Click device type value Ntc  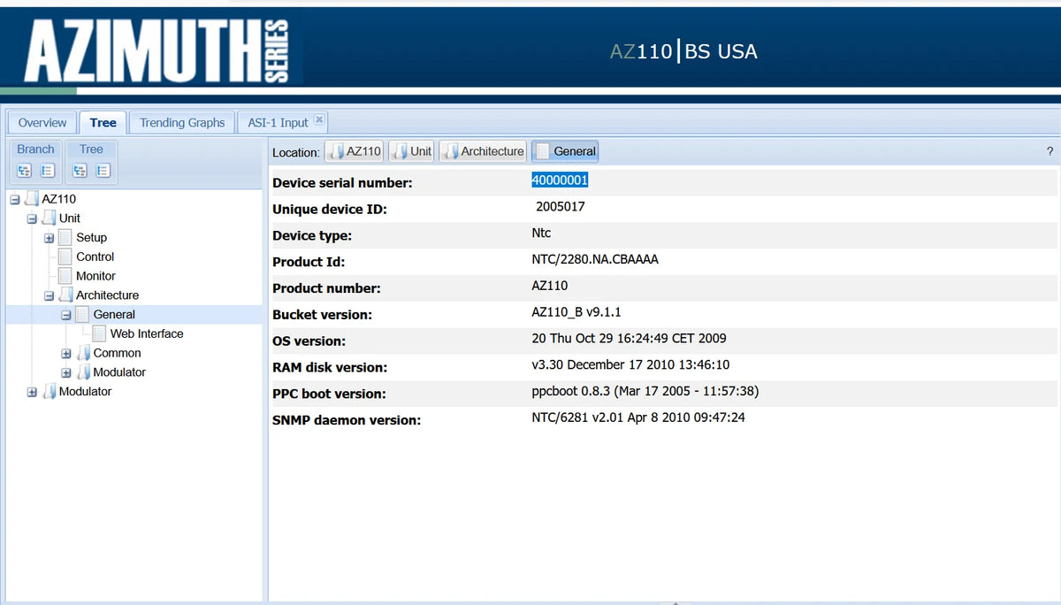pos(541,233)
